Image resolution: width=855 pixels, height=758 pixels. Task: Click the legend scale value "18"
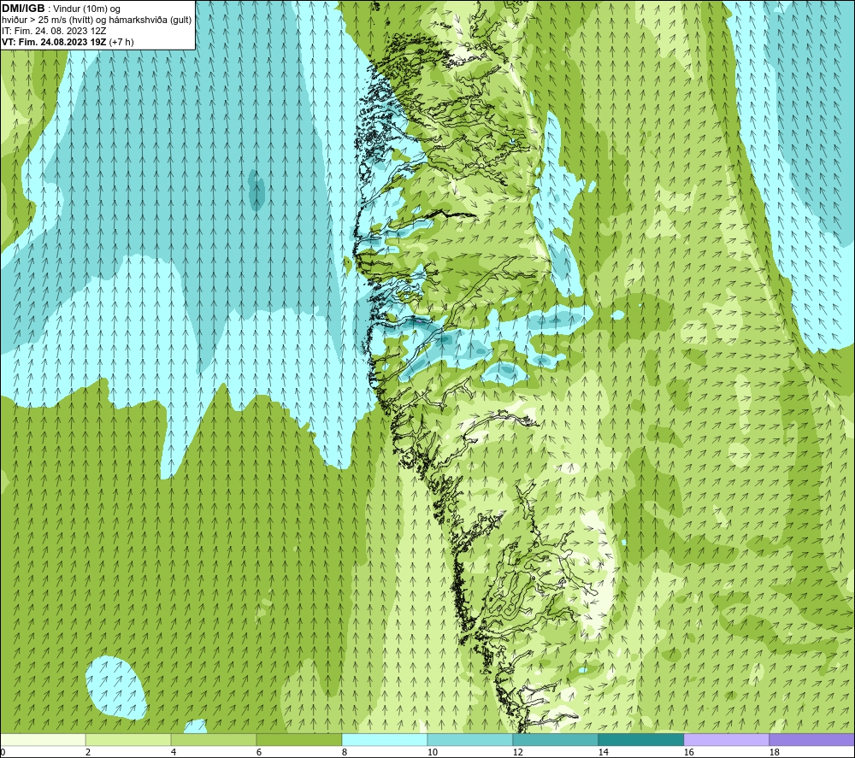point(774,753)
